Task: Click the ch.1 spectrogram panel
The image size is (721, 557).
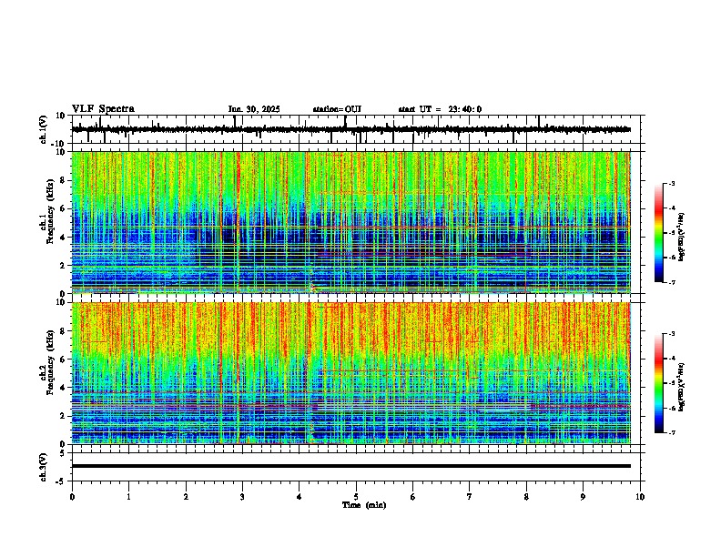Action: [x=351, y=222]
